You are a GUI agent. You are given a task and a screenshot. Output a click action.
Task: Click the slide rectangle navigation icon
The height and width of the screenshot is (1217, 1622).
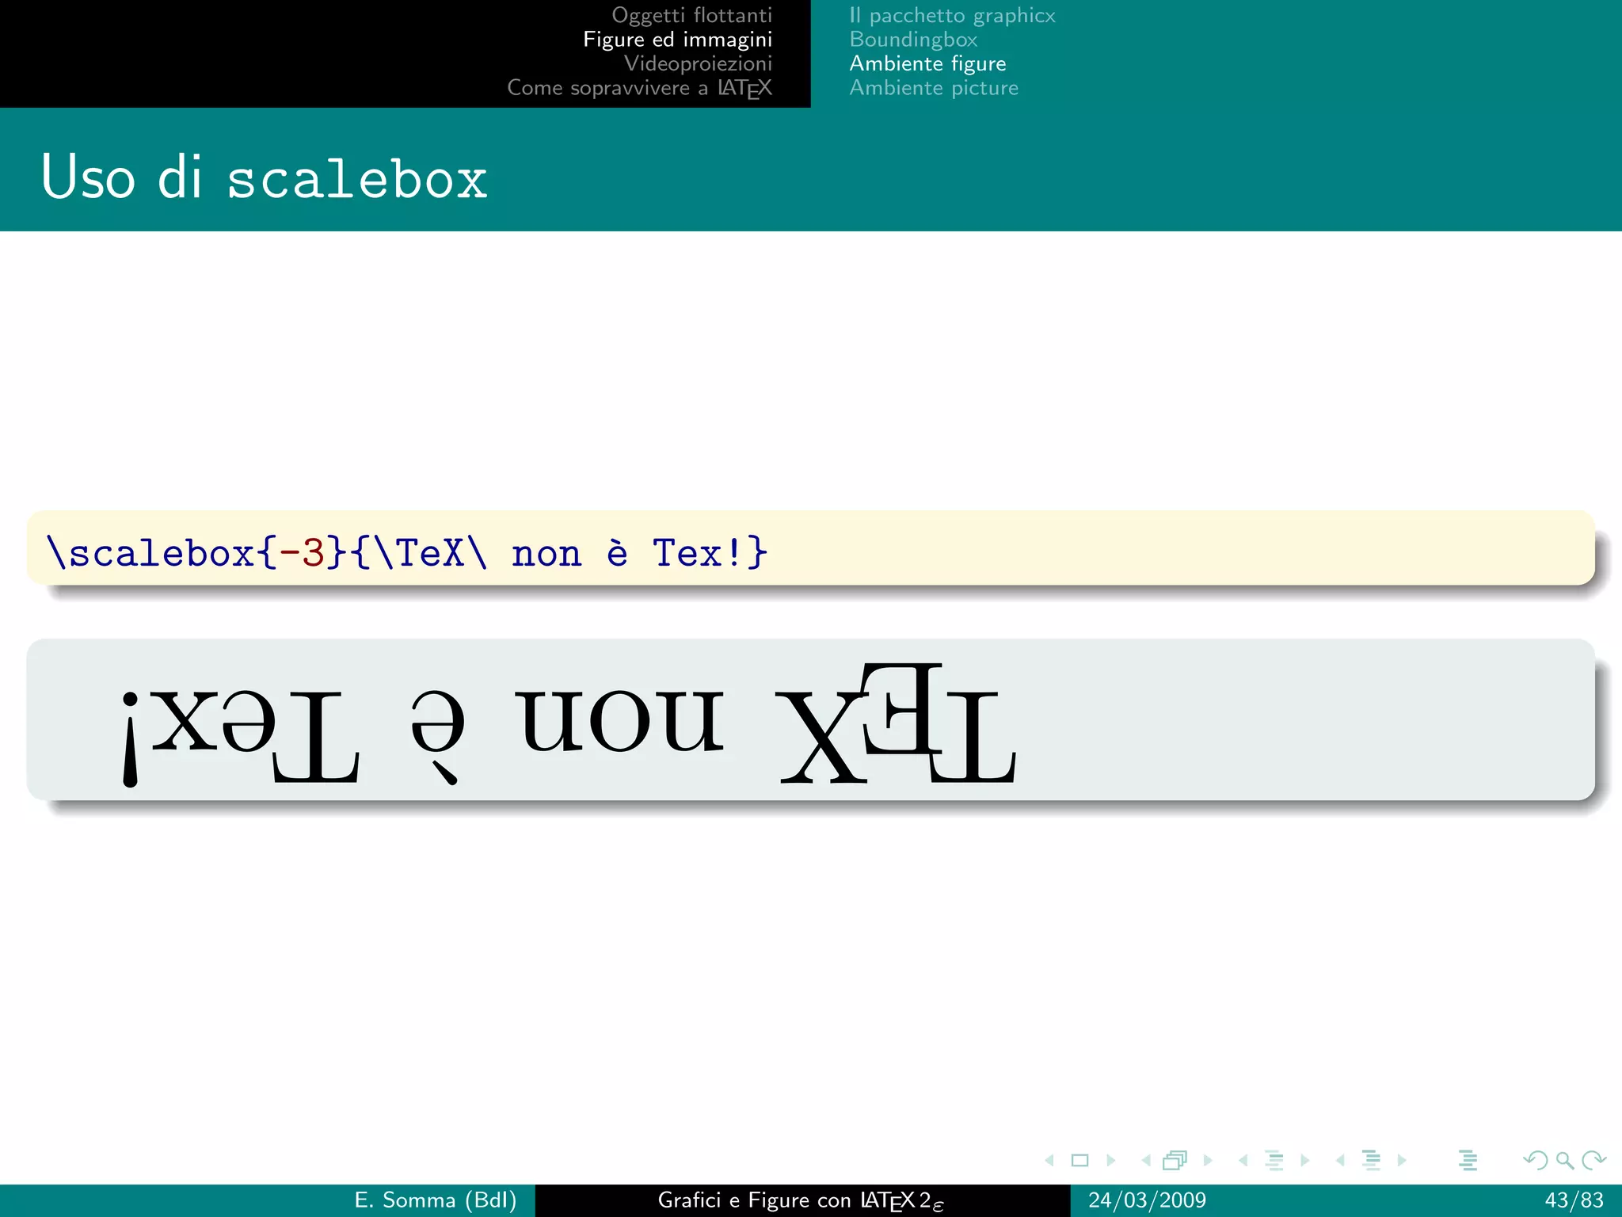[1079, 1161]
